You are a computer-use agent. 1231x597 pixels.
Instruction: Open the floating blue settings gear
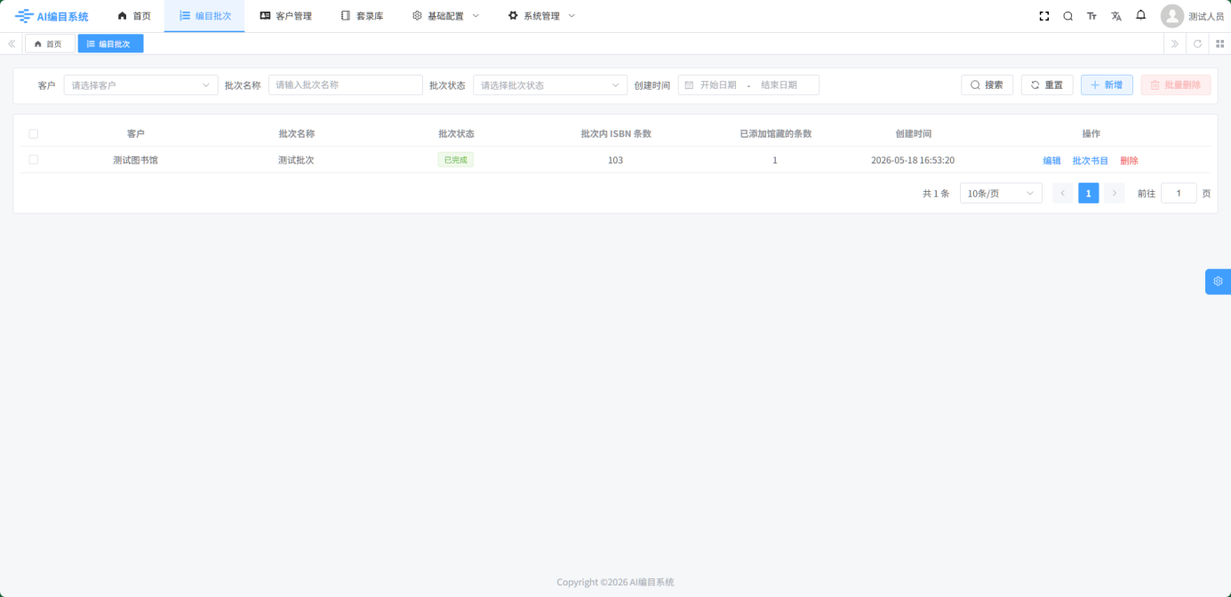[x=1218, y=281]
